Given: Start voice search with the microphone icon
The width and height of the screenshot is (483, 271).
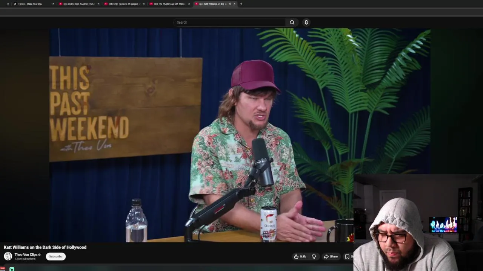Looking at the screenshot, I should point(306,22).
